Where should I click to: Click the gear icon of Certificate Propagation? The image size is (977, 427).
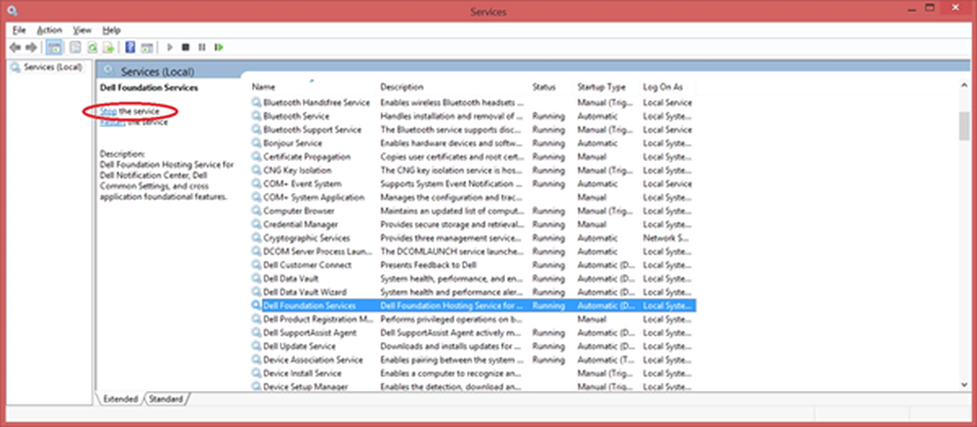coord(256,157)
